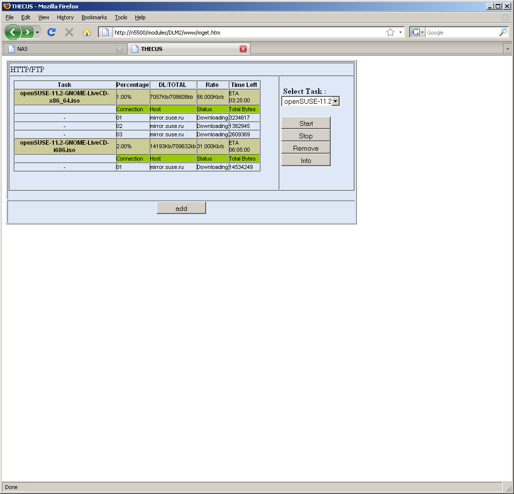
Task: Click the Remove button
Action: 306,148
